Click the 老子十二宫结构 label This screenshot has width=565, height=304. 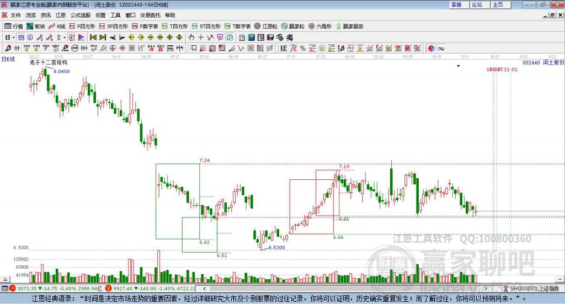[49, 62]
